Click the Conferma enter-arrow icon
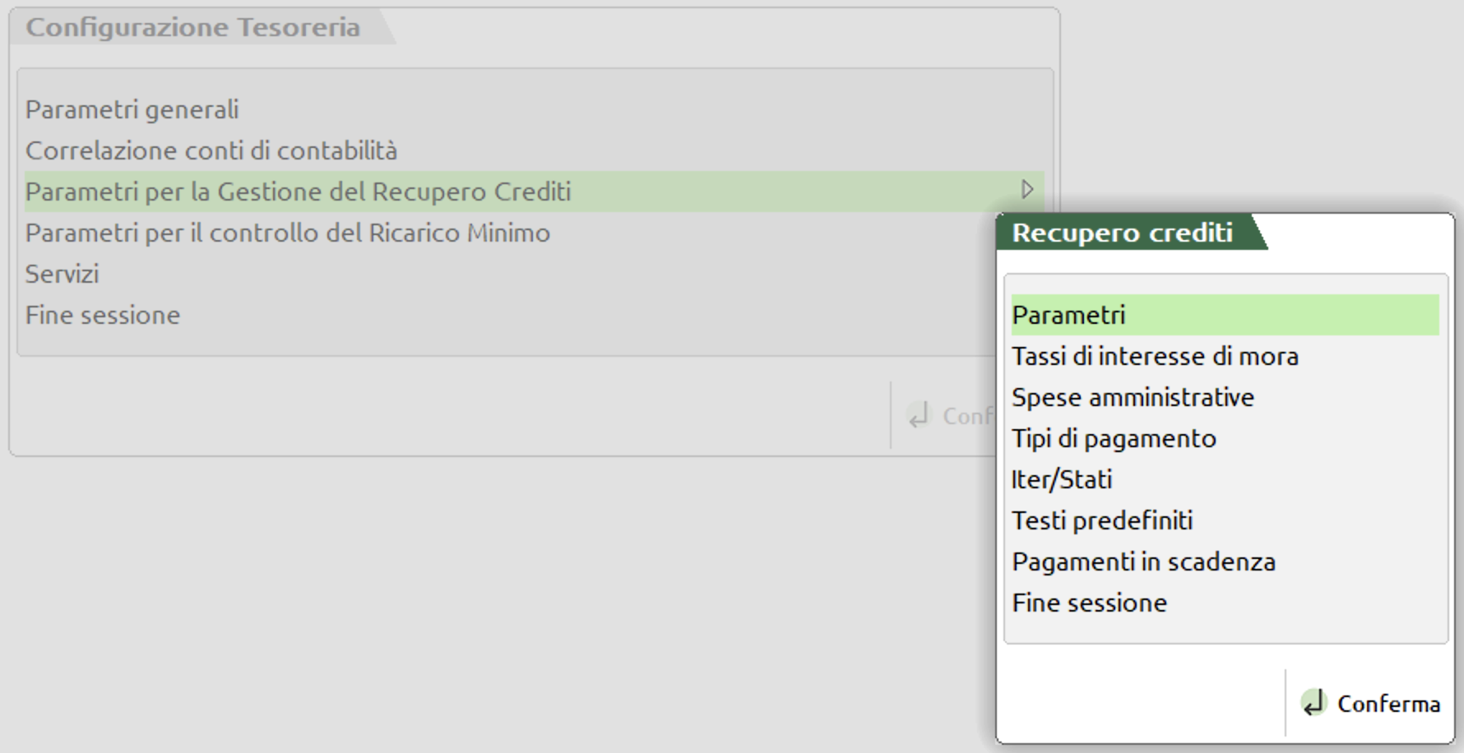The image size is (1464, 753). coord(1313,703)
